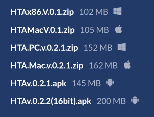
Task: Click the 145 MB file size
Action: (86, 83)
